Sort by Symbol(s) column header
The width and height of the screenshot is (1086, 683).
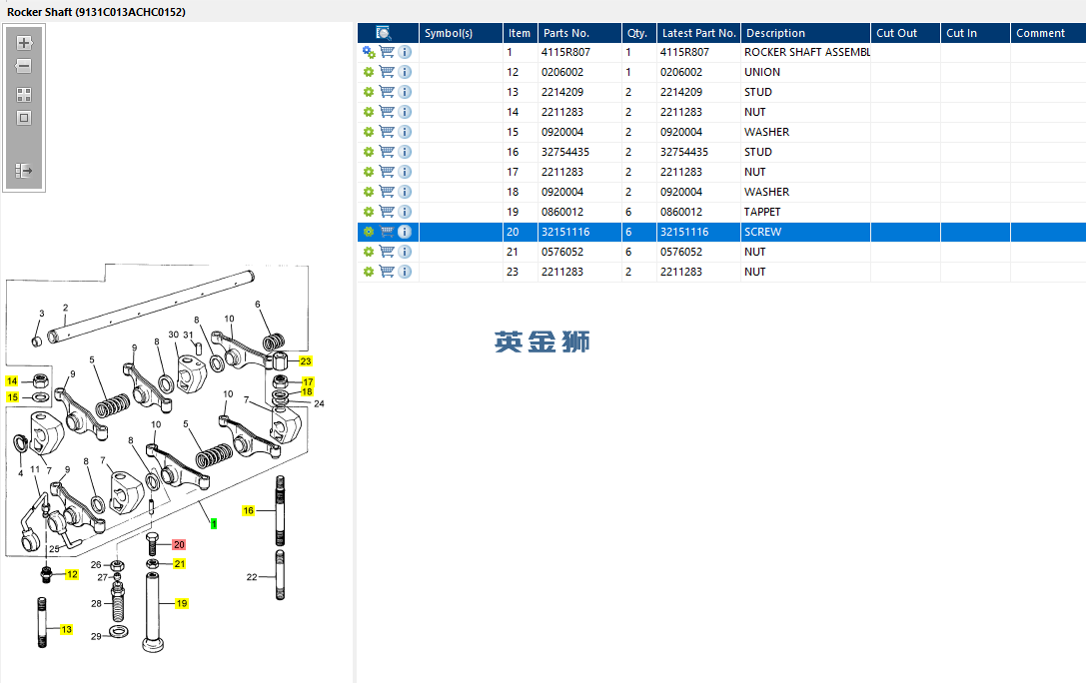[x=461, y=33]
